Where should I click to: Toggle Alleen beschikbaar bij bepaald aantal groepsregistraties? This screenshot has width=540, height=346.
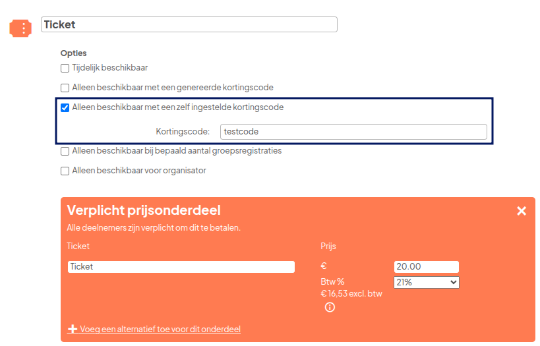coord(65,151)
